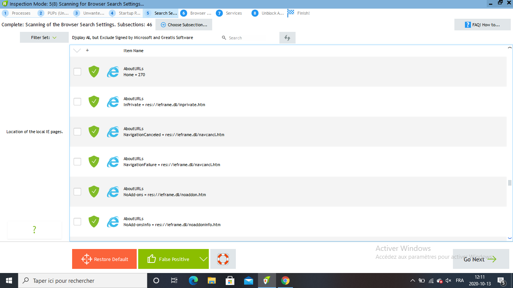
Task: Open Mail app from the taskbar
Action: point(249,280)
